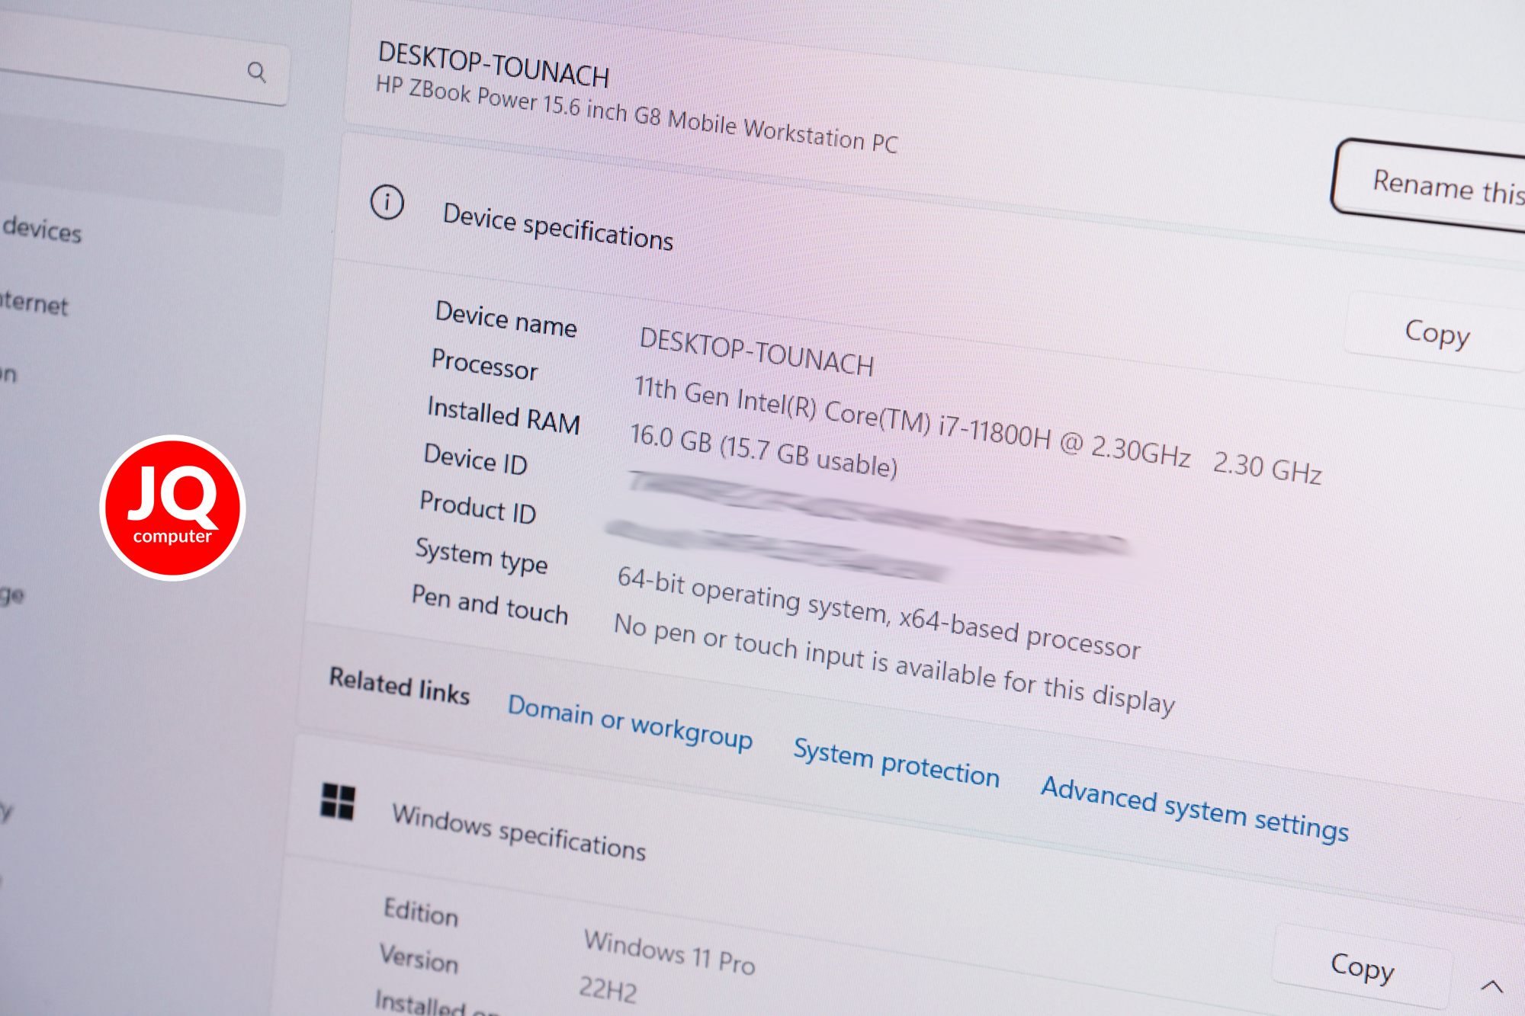Viewport: 1525px width, 1016px height.
Task: Click the Pen and touch label
Action: [x=490, y=604]
